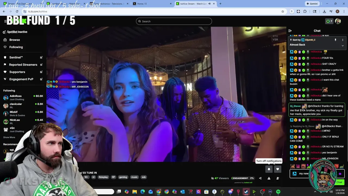
Task: Open Chrome downloads icon
Action: 324,11
